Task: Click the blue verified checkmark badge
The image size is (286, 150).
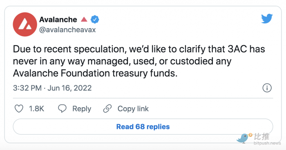Action: click(95, 20)
